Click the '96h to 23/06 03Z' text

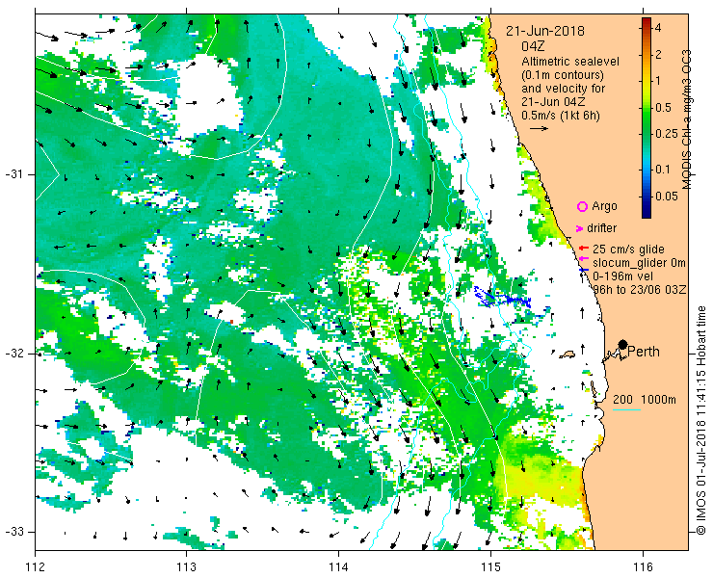[640, 290]
